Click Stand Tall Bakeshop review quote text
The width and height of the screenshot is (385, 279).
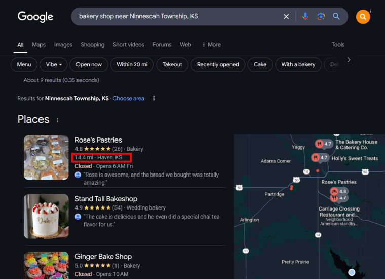[151, 221]
